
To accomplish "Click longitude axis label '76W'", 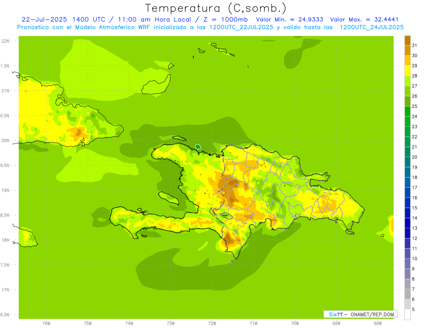I will click(x=46, y=323).
